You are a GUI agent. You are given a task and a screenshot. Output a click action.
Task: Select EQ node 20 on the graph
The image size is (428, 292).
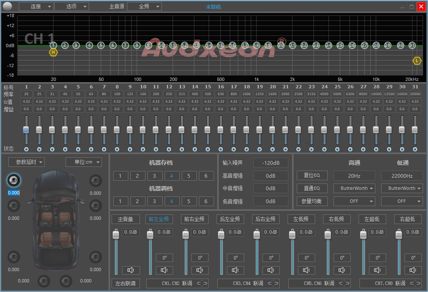281,45
